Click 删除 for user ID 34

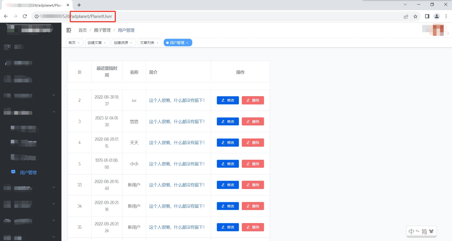tap(253, 206)
